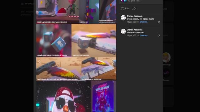Screen dimensions: 200x112
Task: Click the 859 likes count
Action: tap(127, 8)
